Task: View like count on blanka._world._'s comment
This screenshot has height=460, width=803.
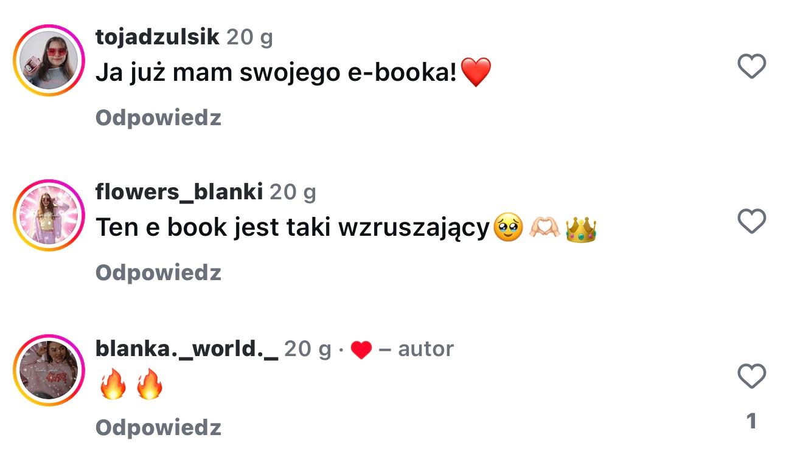Action: (751, 421)
